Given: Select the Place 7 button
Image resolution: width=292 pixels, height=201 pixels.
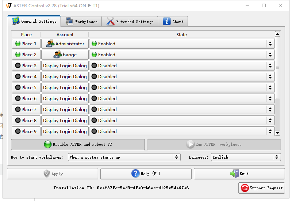Looking at the screenshot, I should (26, 109).
